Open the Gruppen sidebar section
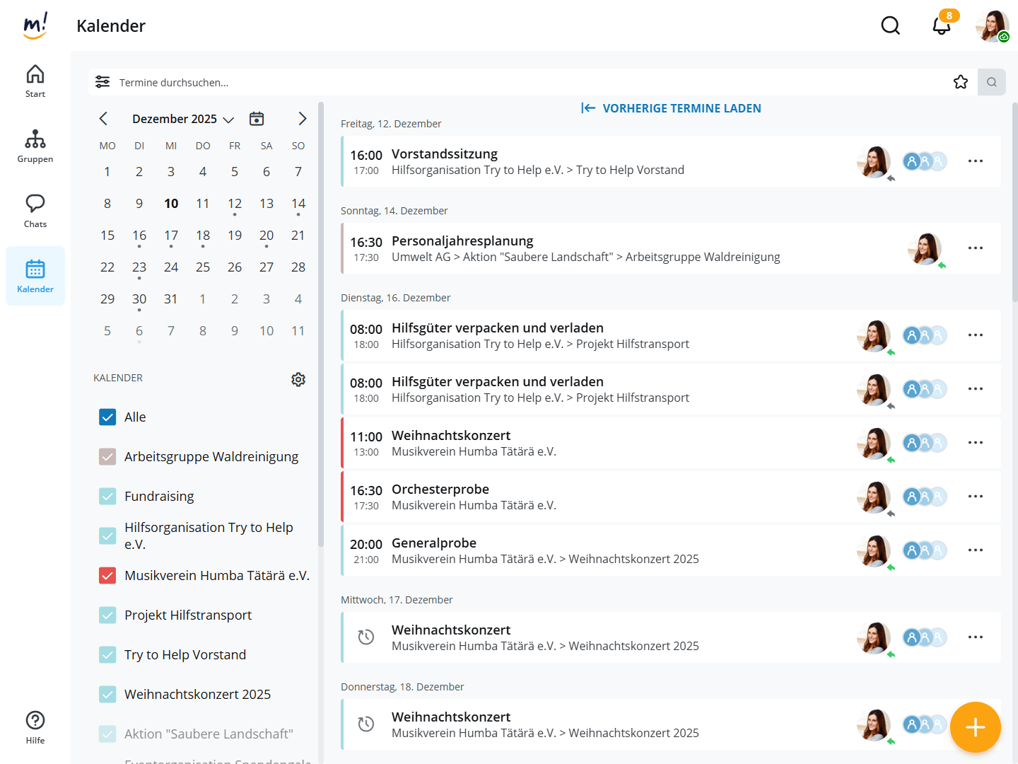The image size is (1018, 764). [35, 146]
